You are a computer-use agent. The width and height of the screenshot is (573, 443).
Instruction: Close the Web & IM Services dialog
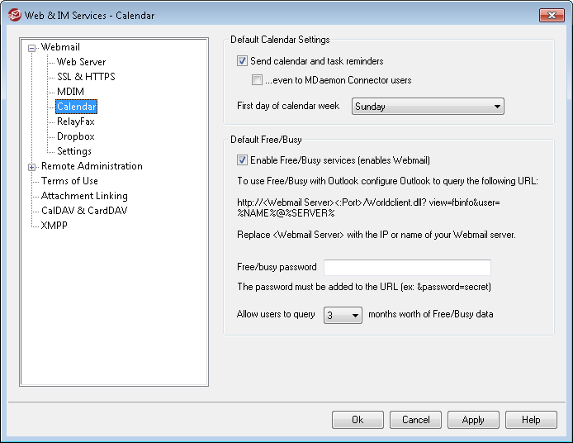point(551,15)
